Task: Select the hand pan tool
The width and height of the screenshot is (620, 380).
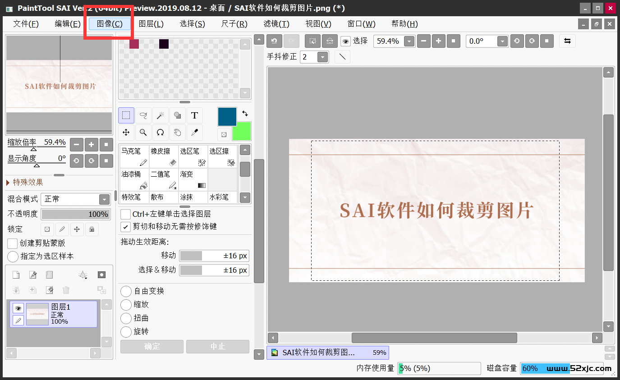Action: pyautogui.click(x=177, y=133)
